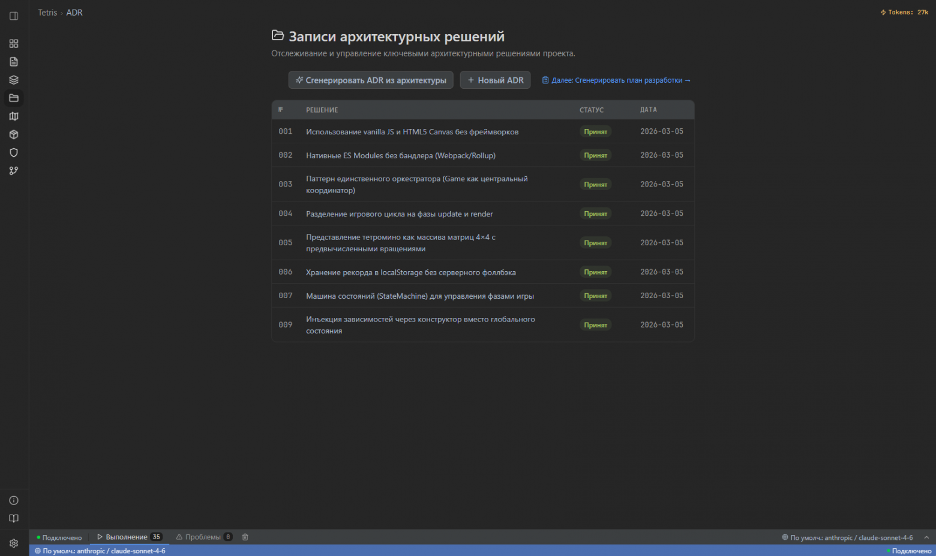Click the Принят status badge of ADR 001

click(596, 132)
